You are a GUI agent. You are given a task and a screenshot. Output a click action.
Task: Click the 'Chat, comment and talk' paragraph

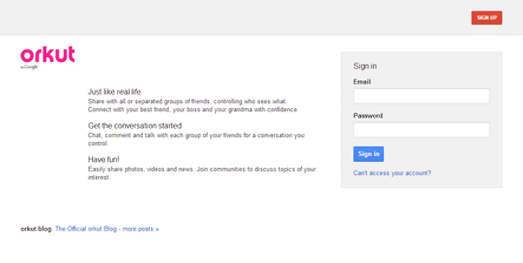pos(196,135)
